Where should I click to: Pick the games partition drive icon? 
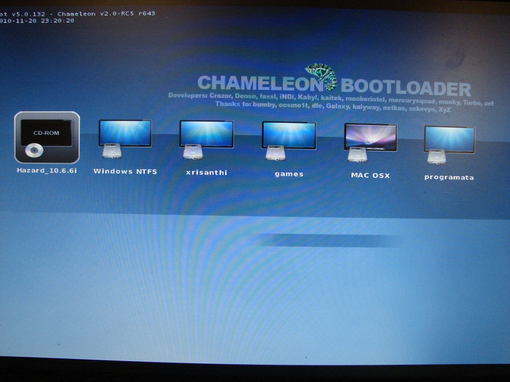click(289, 141)
